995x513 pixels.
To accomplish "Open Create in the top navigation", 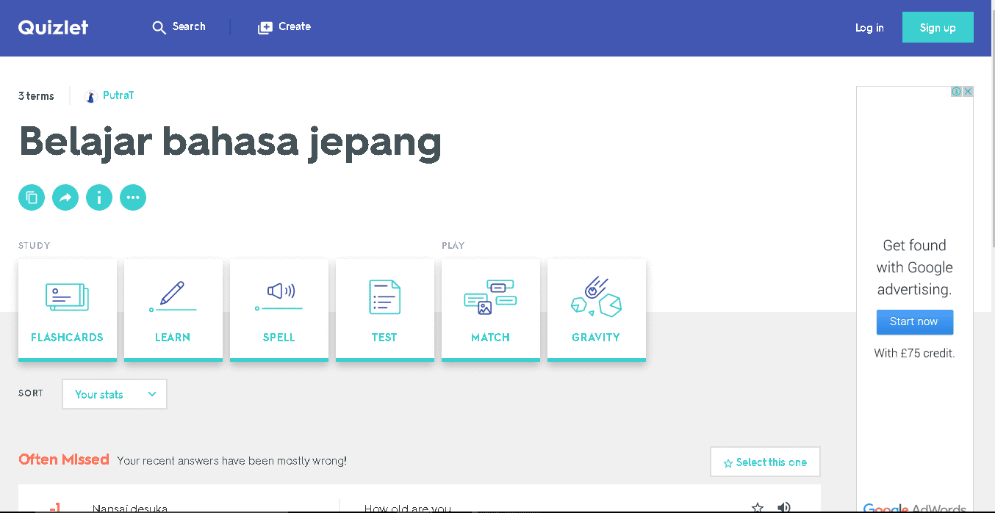I will pos(284,27).
